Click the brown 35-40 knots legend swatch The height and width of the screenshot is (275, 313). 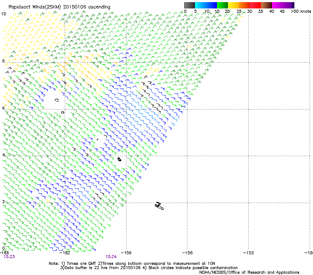point(266,5)
